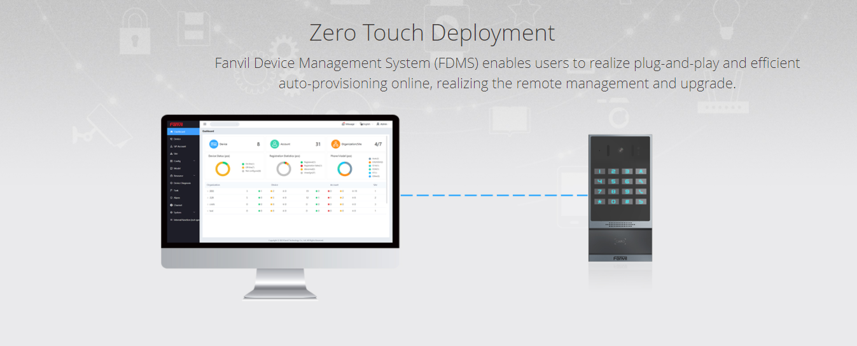Tap key 9 on the intercom keypad

point(627,192)
